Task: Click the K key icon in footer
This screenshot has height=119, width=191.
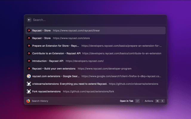Action: click(163, 101)
